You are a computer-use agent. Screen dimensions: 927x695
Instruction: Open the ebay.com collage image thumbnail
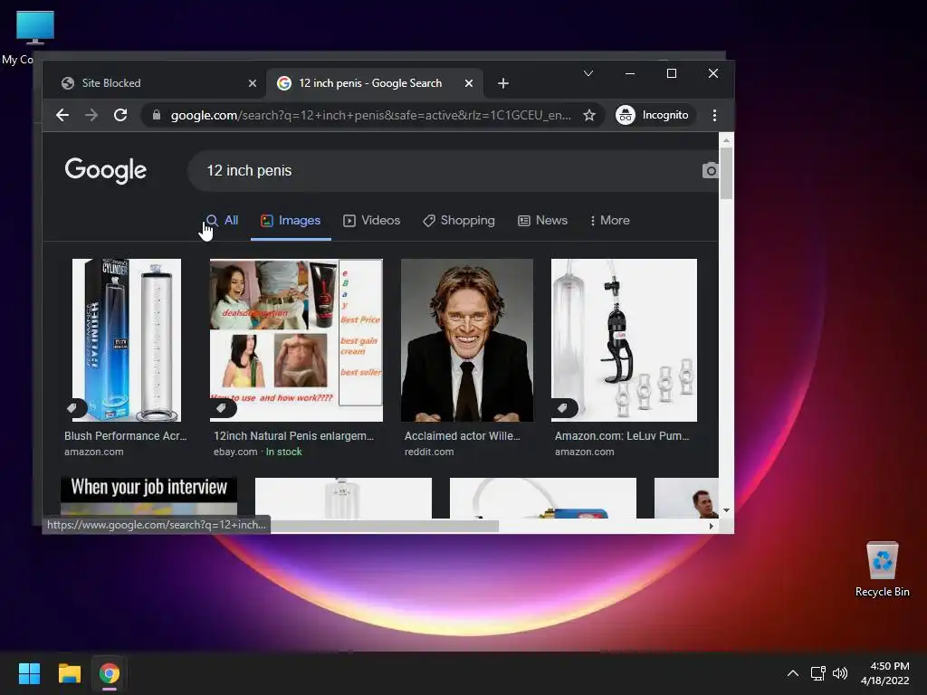tap(296, 340)
